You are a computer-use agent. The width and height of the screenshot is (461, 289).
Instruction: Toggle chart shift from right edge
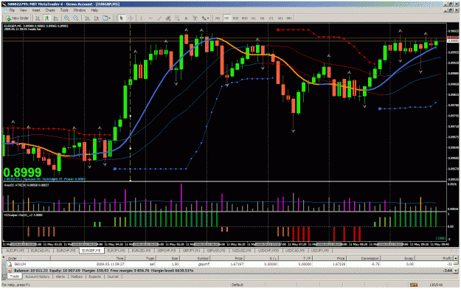tap(97, 18)
